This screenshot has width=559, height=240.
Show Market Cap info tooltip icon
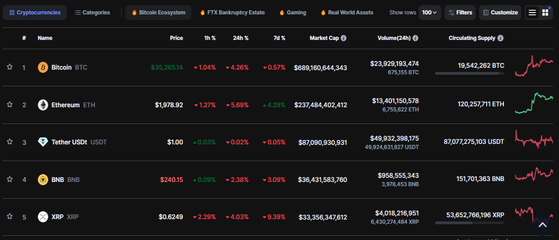[344, 38]
